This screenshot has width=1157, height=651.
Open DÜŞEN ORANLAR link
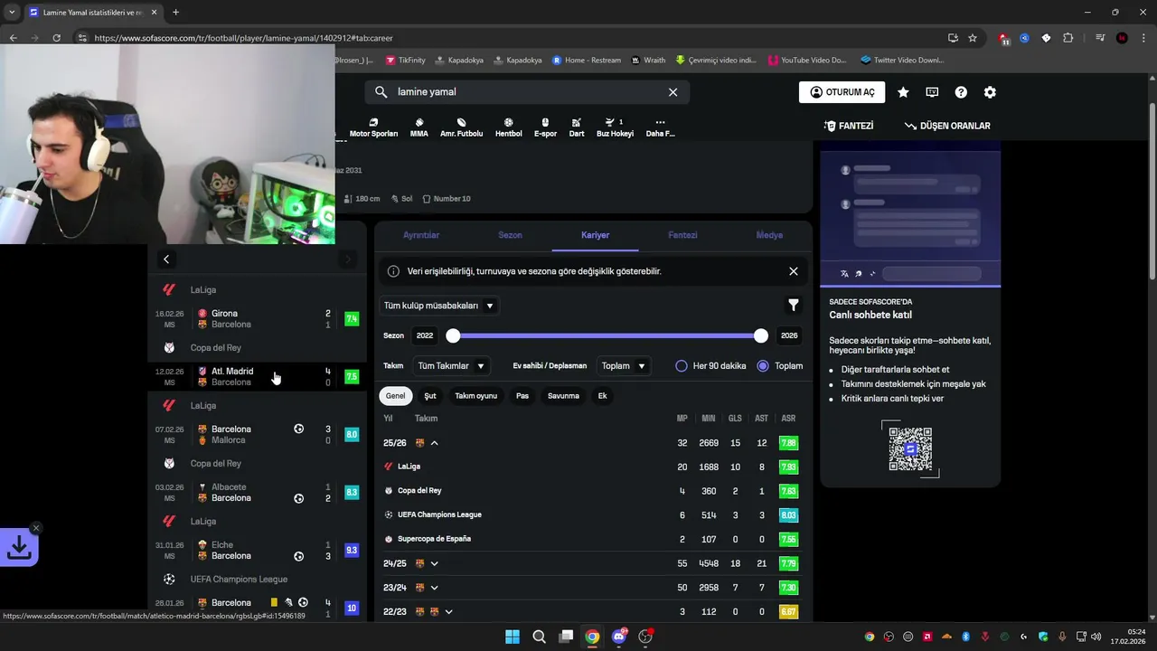click(x=947, y=126)
